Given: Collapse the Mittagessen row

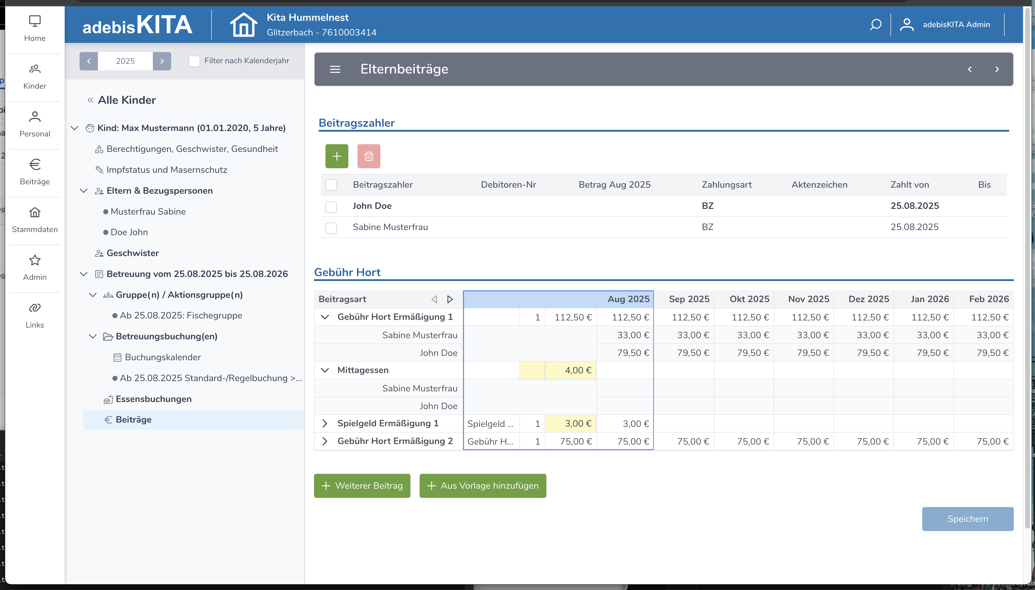Looking at the screenshot, I should coord(325,370).
